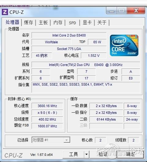Click the 工具 button
147x162 pixels.
coord(73,154)
